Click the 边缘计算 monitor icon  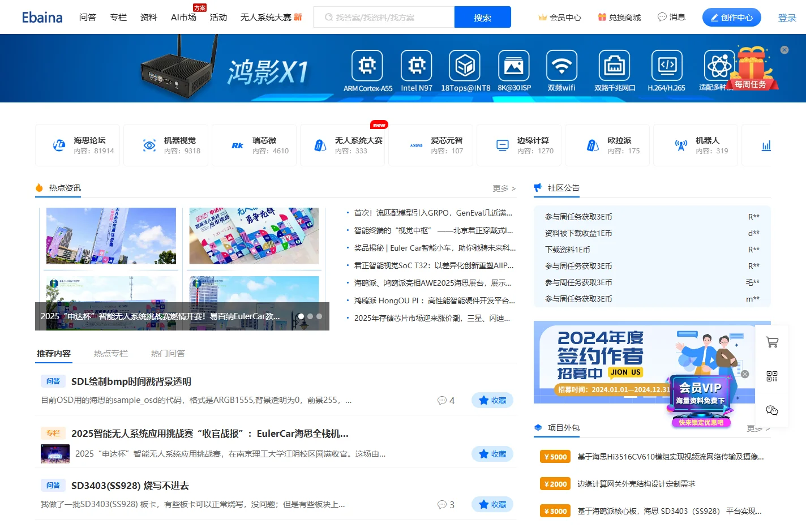503,145
